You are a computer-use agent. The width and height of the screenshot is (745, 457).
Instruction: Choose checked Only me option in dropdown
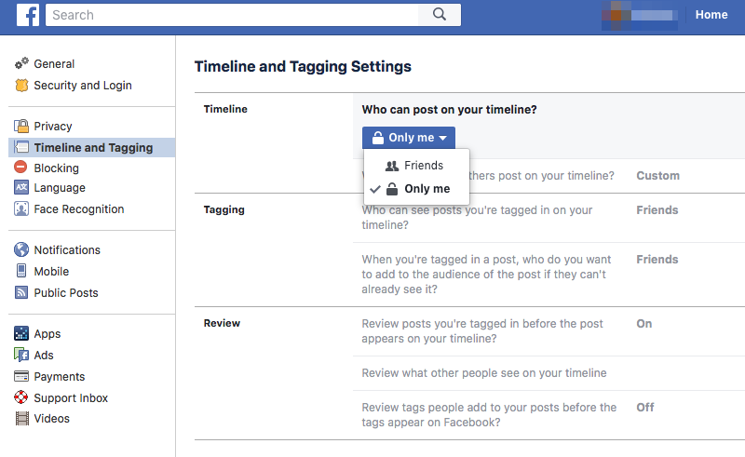pos(416,189)
